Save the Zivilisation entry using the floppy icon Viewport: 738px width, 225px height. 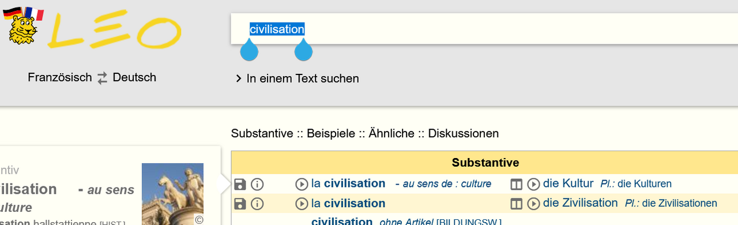pos(240,204)
